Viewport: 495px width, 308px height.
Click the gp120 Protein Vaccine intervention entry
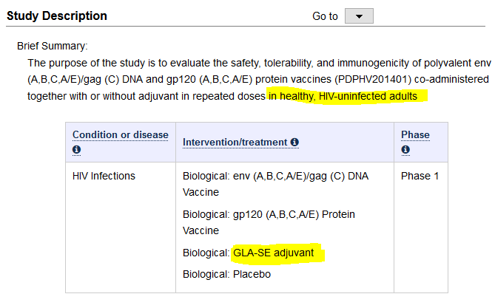point(269,222)
